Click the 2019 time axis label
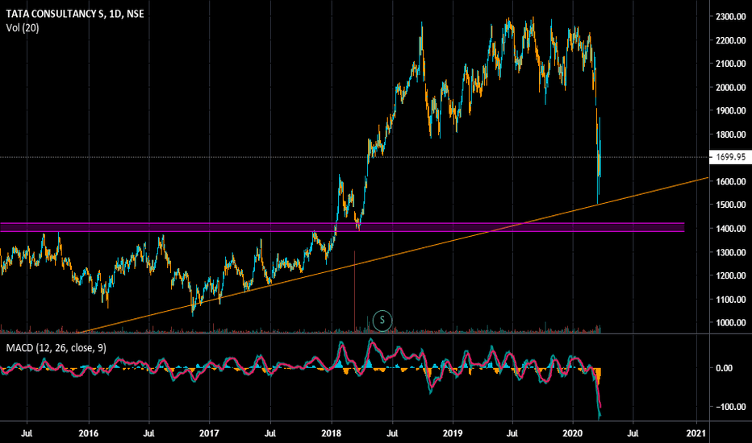The width and height of the screenshot is (752, 443). click(x=453, y=433)
